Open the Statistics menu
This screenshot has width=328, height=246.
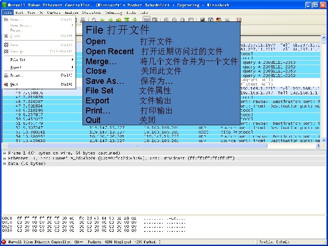coord(92,13)
